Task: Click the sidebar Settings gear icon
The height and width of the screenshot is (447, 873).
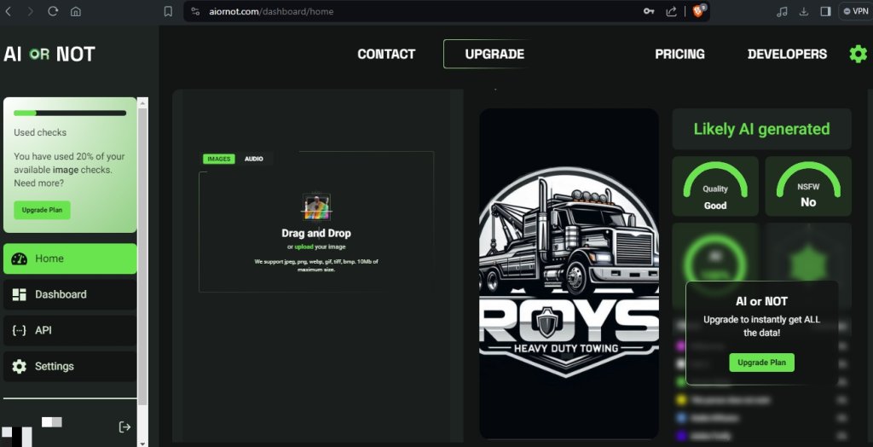Action: tap(20, 366)
